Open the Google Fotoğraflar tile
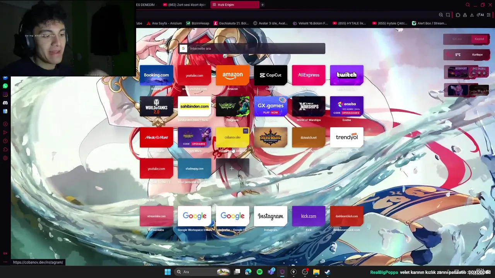Viewport: 495px width, 278px height. click(232, 216)
